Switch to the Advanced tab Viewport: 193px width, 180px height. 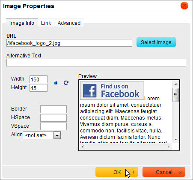[x=69, y=23]
